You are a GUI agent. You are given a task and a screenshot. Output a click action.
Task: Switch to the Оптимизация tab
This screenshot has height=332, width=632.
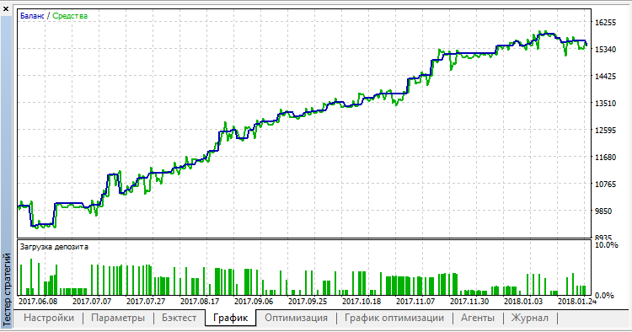[296, 318]
